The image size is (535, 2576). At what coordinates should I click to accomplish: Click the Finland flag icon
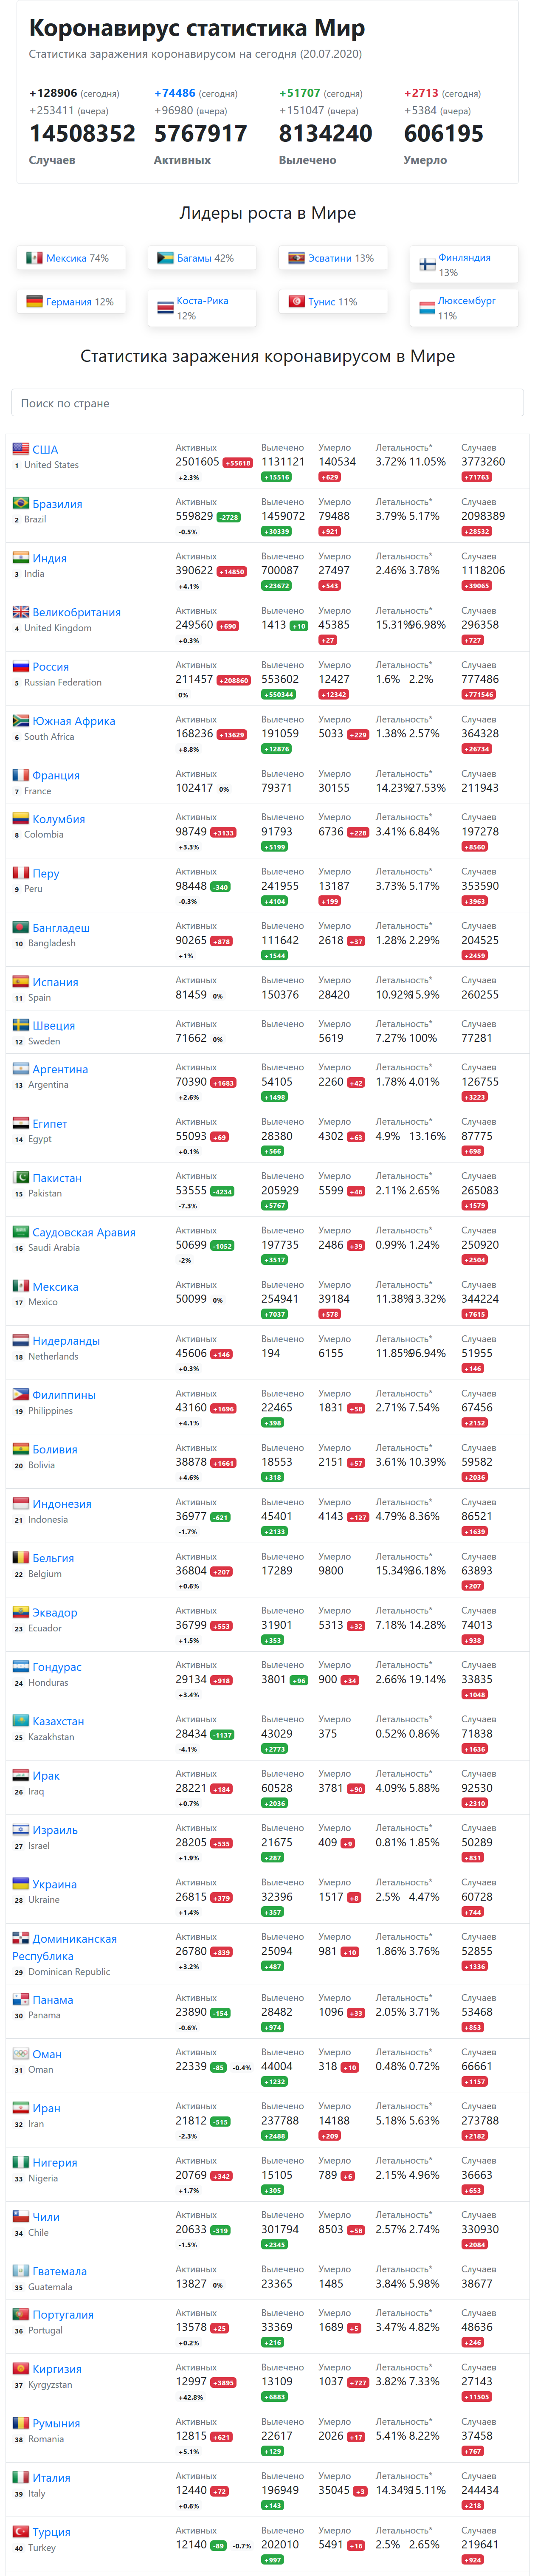pyautogui.click(x=427, y=265)
